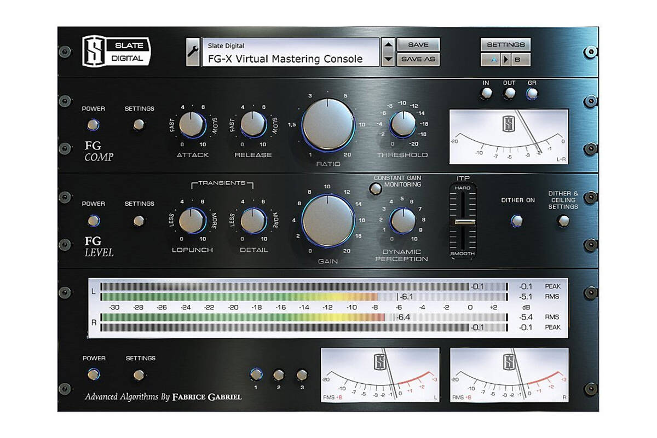
Task: Select meter preset button 3
Action: coord(302,375)
